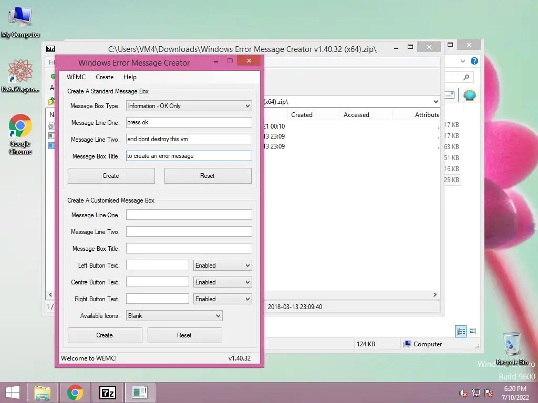538x403 pixels.
Task: Click the Left Button Text field
Action: point(158,265)
